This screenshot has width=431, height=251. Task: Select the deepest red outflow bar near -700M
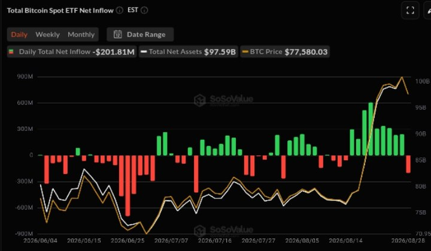(127, 186)
